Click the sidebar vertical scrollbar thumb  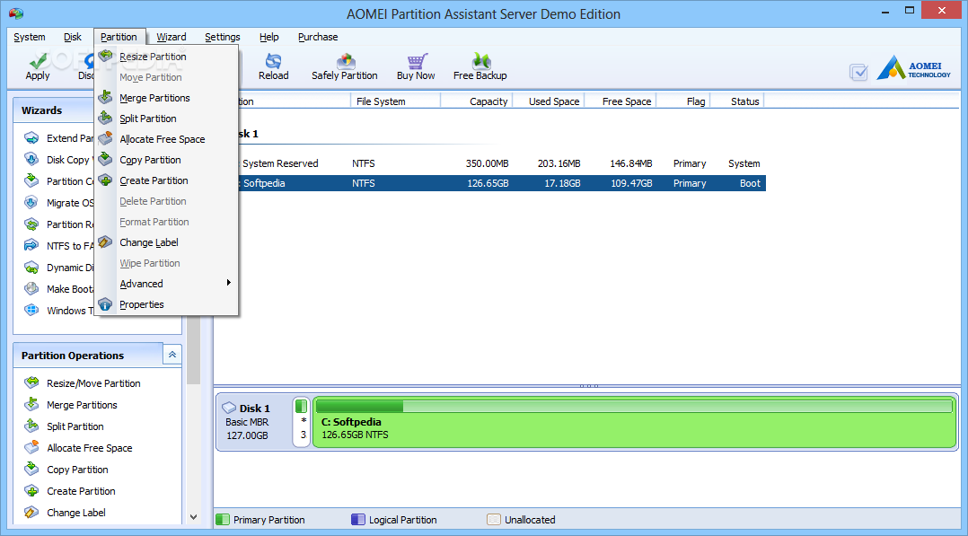pyautogui.click(x=193, y=351)
